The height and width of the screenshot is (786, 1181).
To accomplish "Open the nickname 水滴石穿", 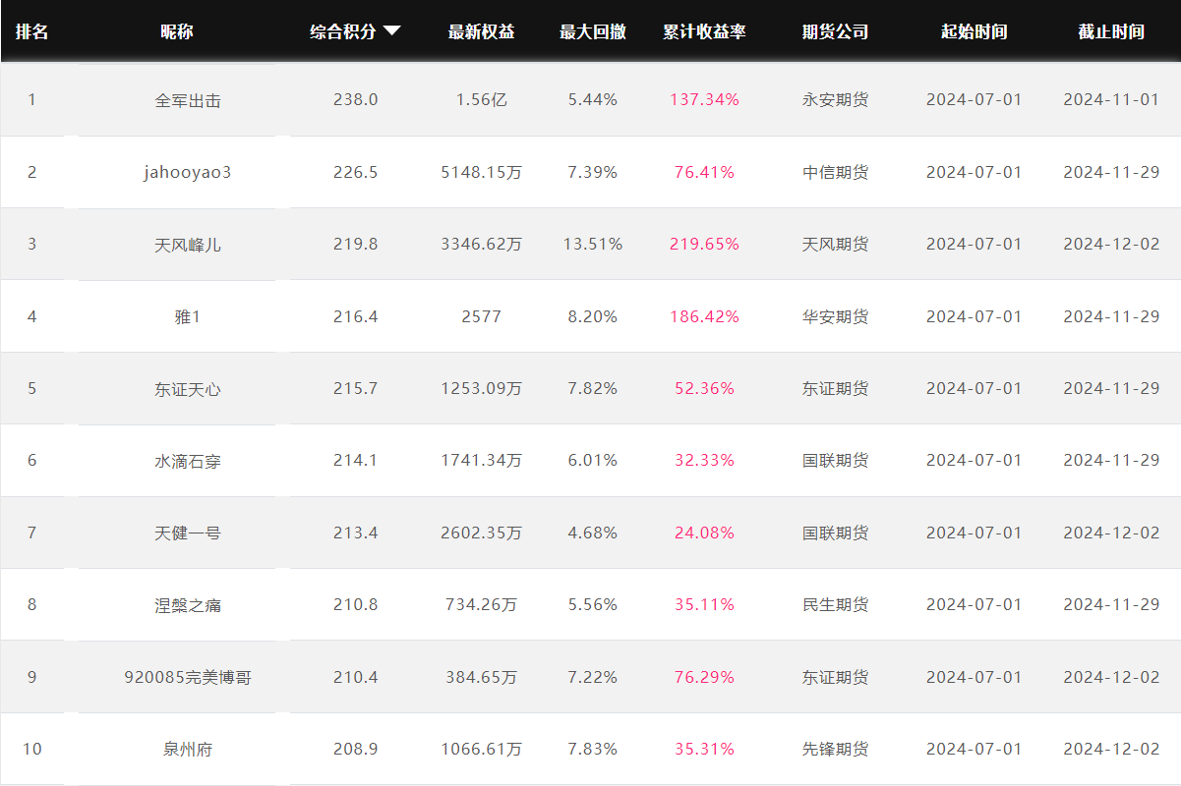I will click(188, 460).
